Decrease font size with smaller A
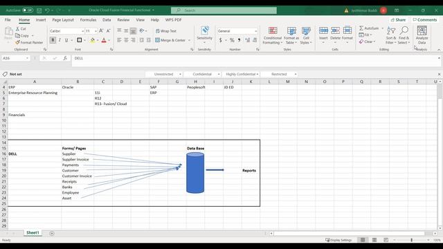The height and width of the screenshot is (249, 443). click(108, 30)
